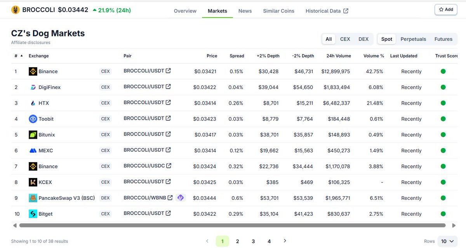Screen dimensions: 466x248
Task: Open the News tab
Action: coord(245,11)
